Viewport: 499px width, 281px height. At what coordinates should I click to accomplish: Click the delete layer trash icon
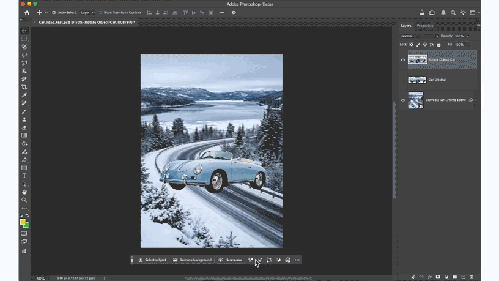point(471,277)
